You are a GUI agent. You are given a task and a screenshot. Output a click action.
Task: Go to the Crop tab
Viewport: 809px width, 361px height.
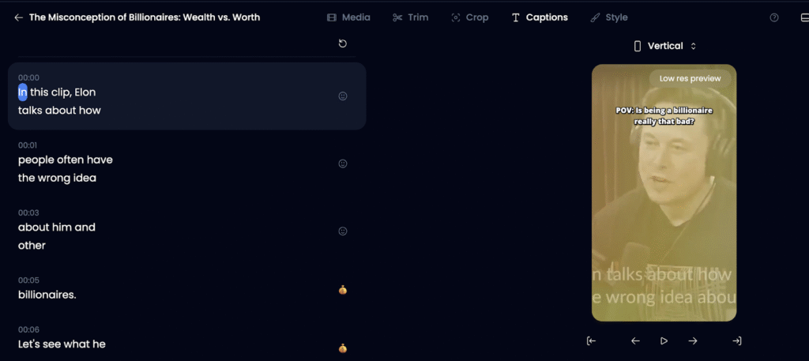469,17
